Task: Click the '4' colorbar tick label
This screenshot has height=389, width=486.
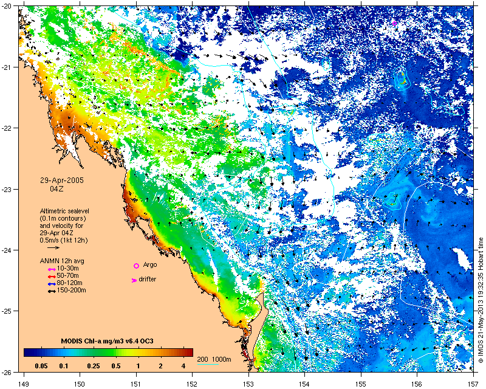Action: click(183, 366)
